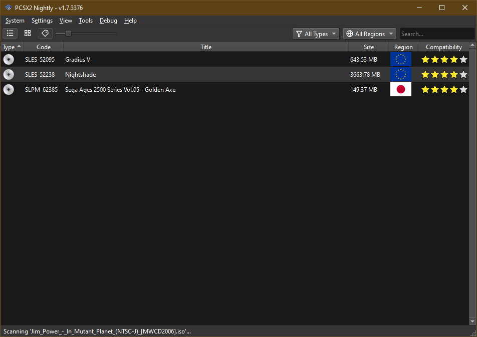477x337 pixels.
Task: Click code SLES-52238
Action: click(x=40, y=75)
